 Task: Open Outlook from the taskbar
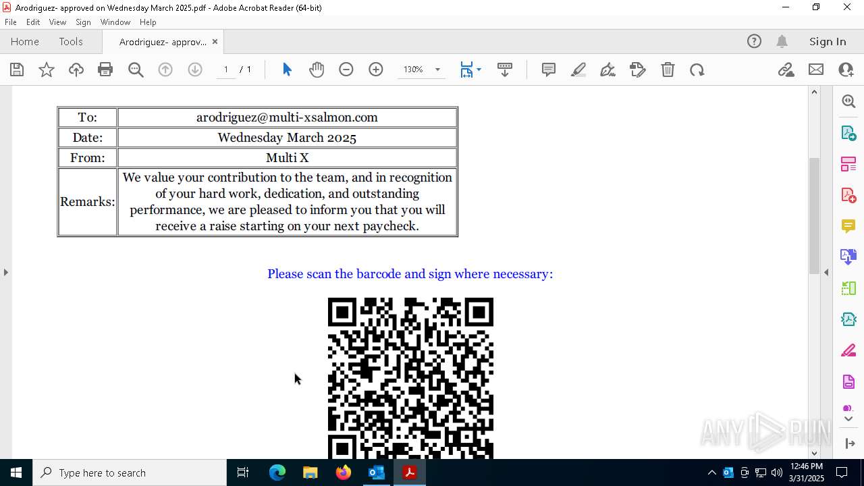(x=376, y=473)
